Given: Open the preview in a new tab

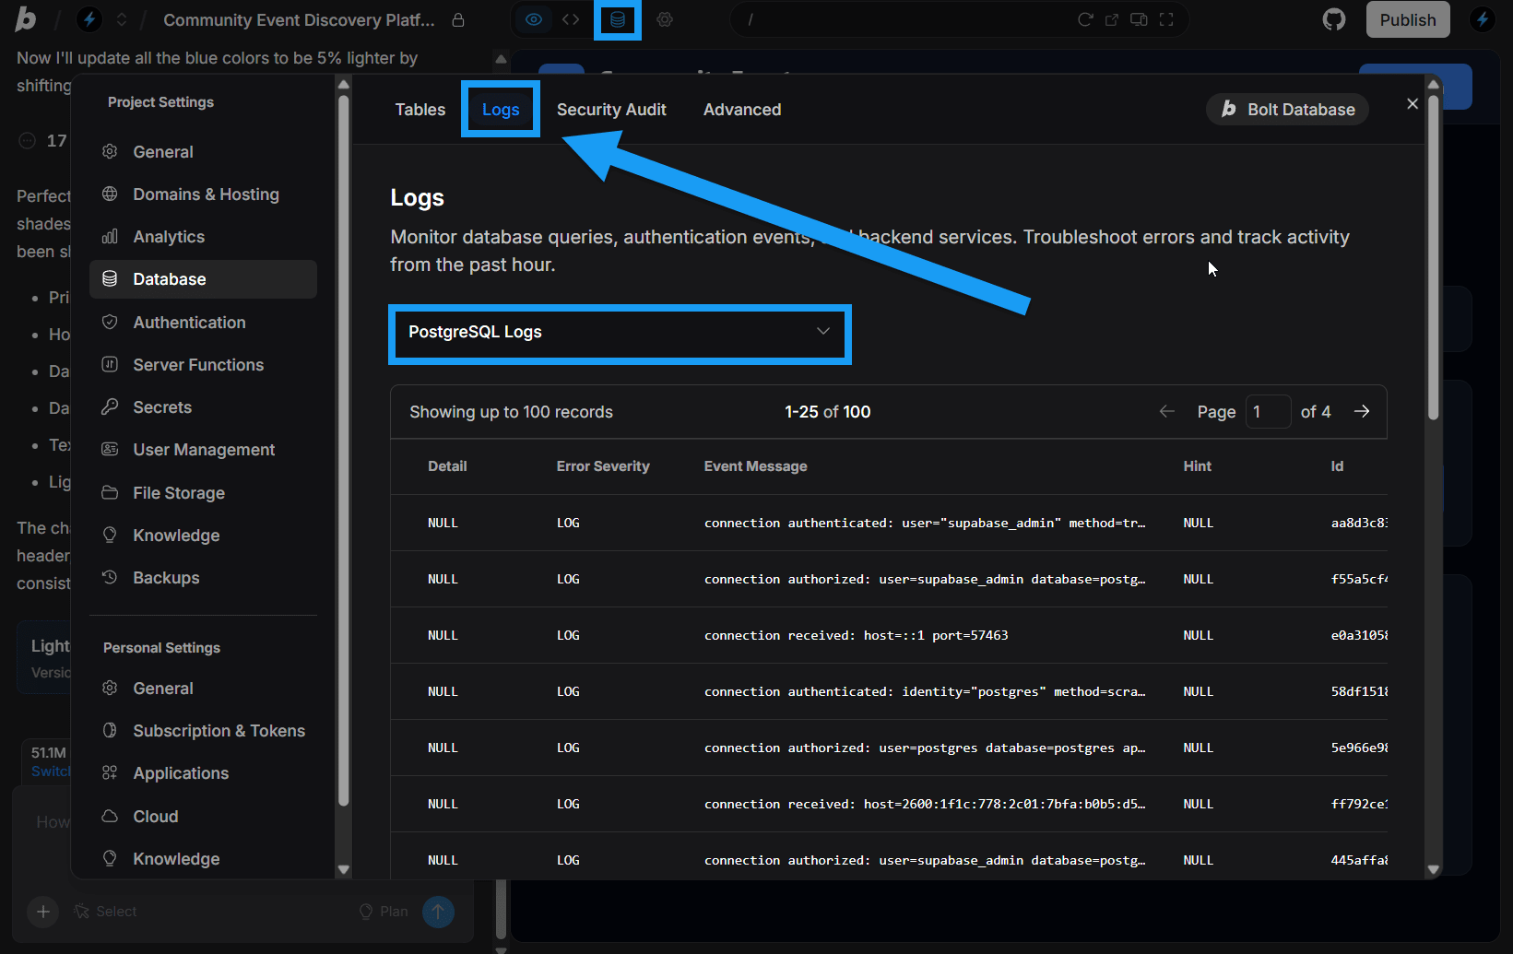Looking at the screenshot, I should pos(1112,18).
